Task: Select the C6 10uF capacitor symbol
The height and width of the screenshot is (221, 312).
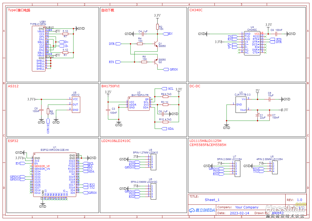Action: [270, 99]
